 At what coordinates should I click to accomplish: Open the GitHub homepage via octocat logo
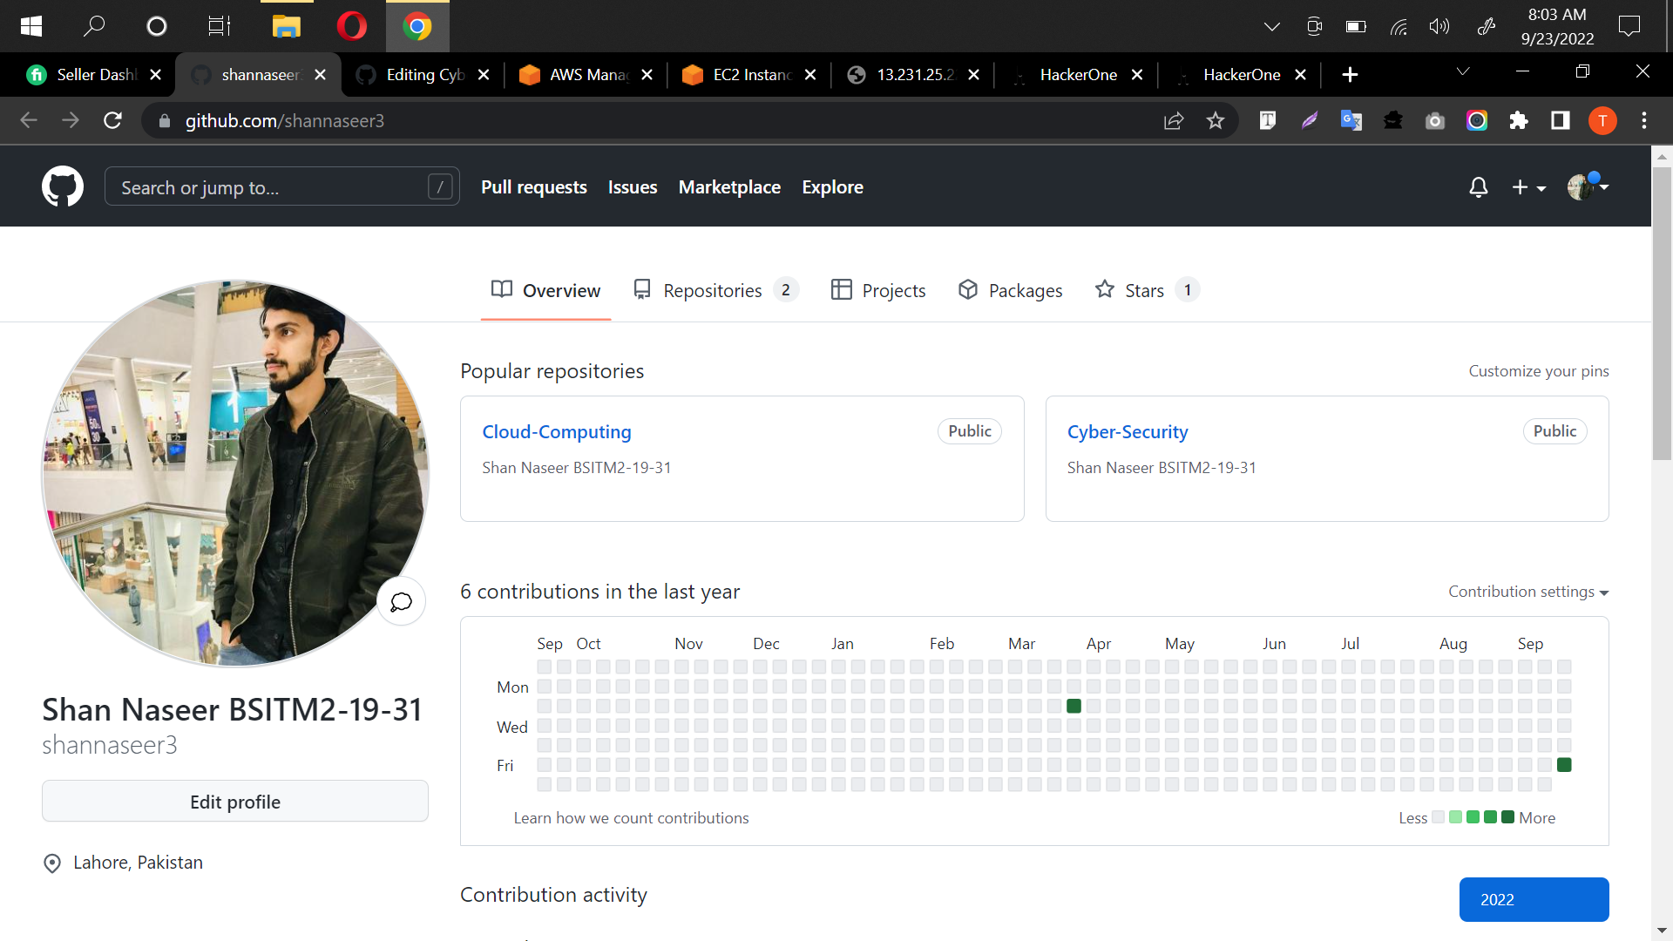[62, 186]
